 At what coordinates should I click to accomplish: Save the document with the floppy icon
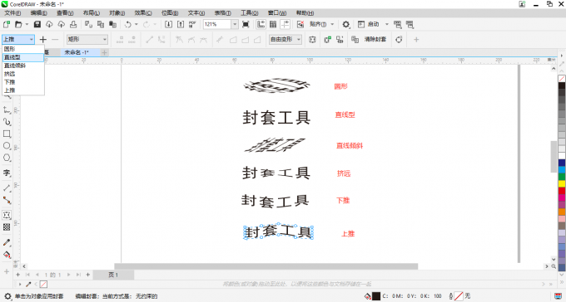pyautogui.click(x=37, y=25)
